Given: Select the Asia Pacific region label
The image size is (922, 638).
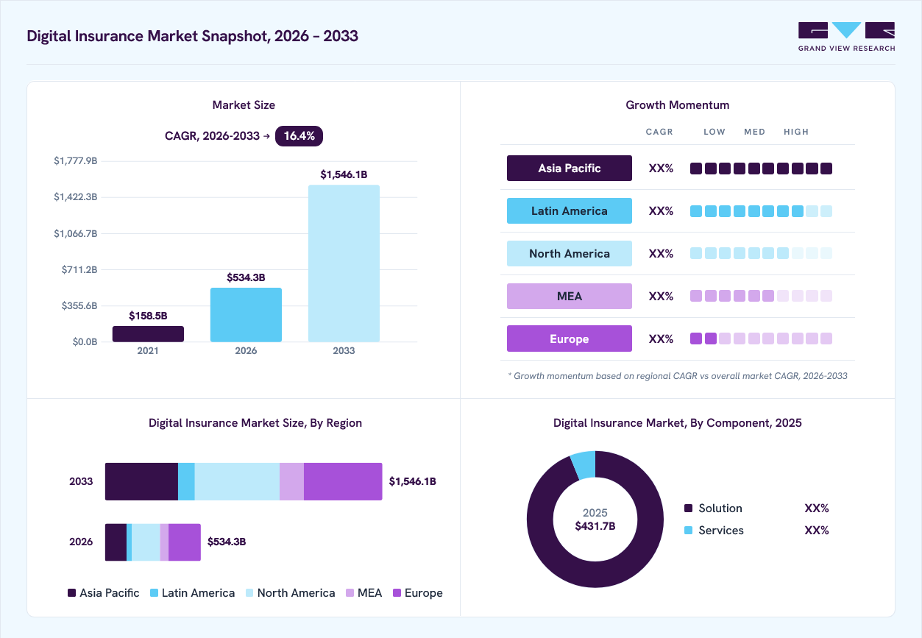Looking at the screenshot, I should [570, 168].
